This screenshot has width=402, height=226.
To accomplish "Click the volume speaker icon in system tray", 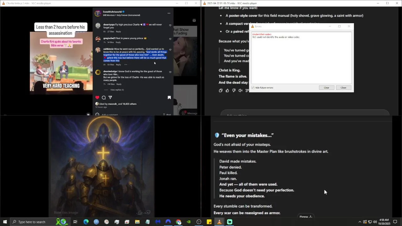I will click(375, 222).
